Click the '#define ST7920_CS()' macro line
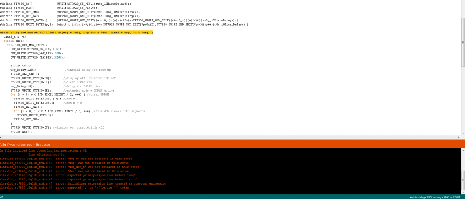Viewport: 465px width, 199px height. pyautogui.click(x=66, y=4)
